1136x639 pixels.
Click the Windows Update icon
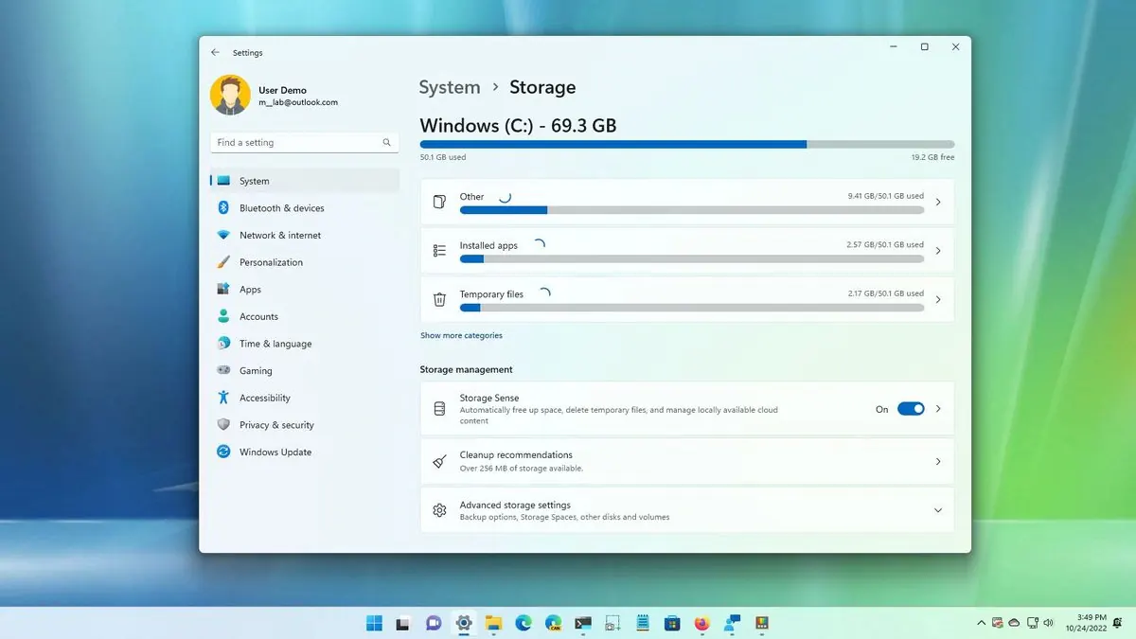tap(223, 452)
